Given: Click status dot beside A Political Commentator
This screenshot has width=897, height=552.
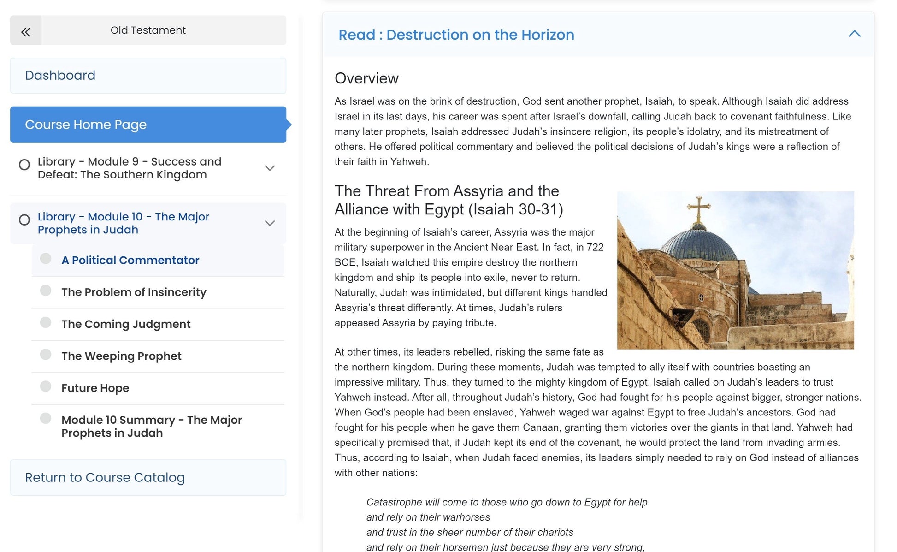Looking at the screenshot, I should click(x=46, y=258).
